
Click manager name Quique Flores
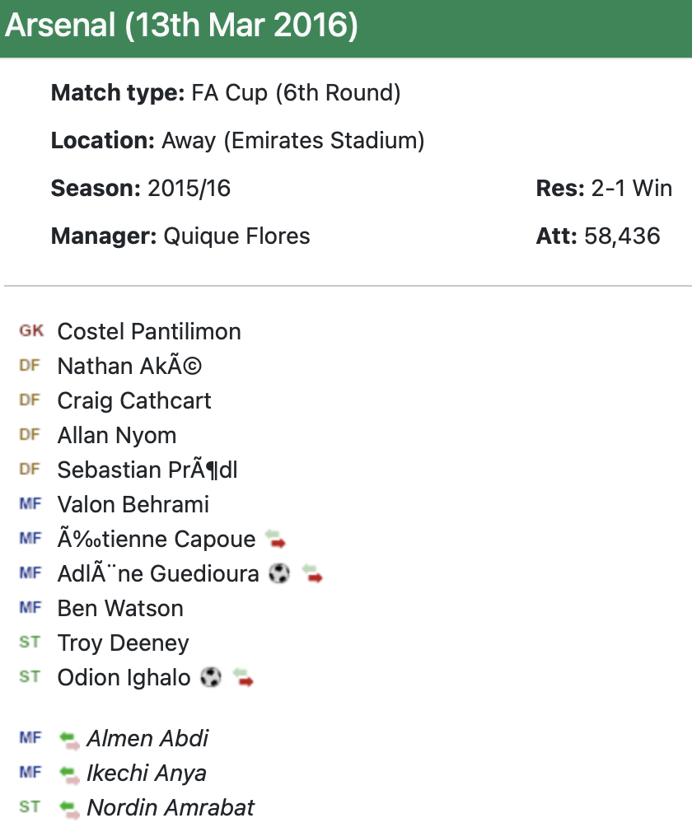point(236,236)
